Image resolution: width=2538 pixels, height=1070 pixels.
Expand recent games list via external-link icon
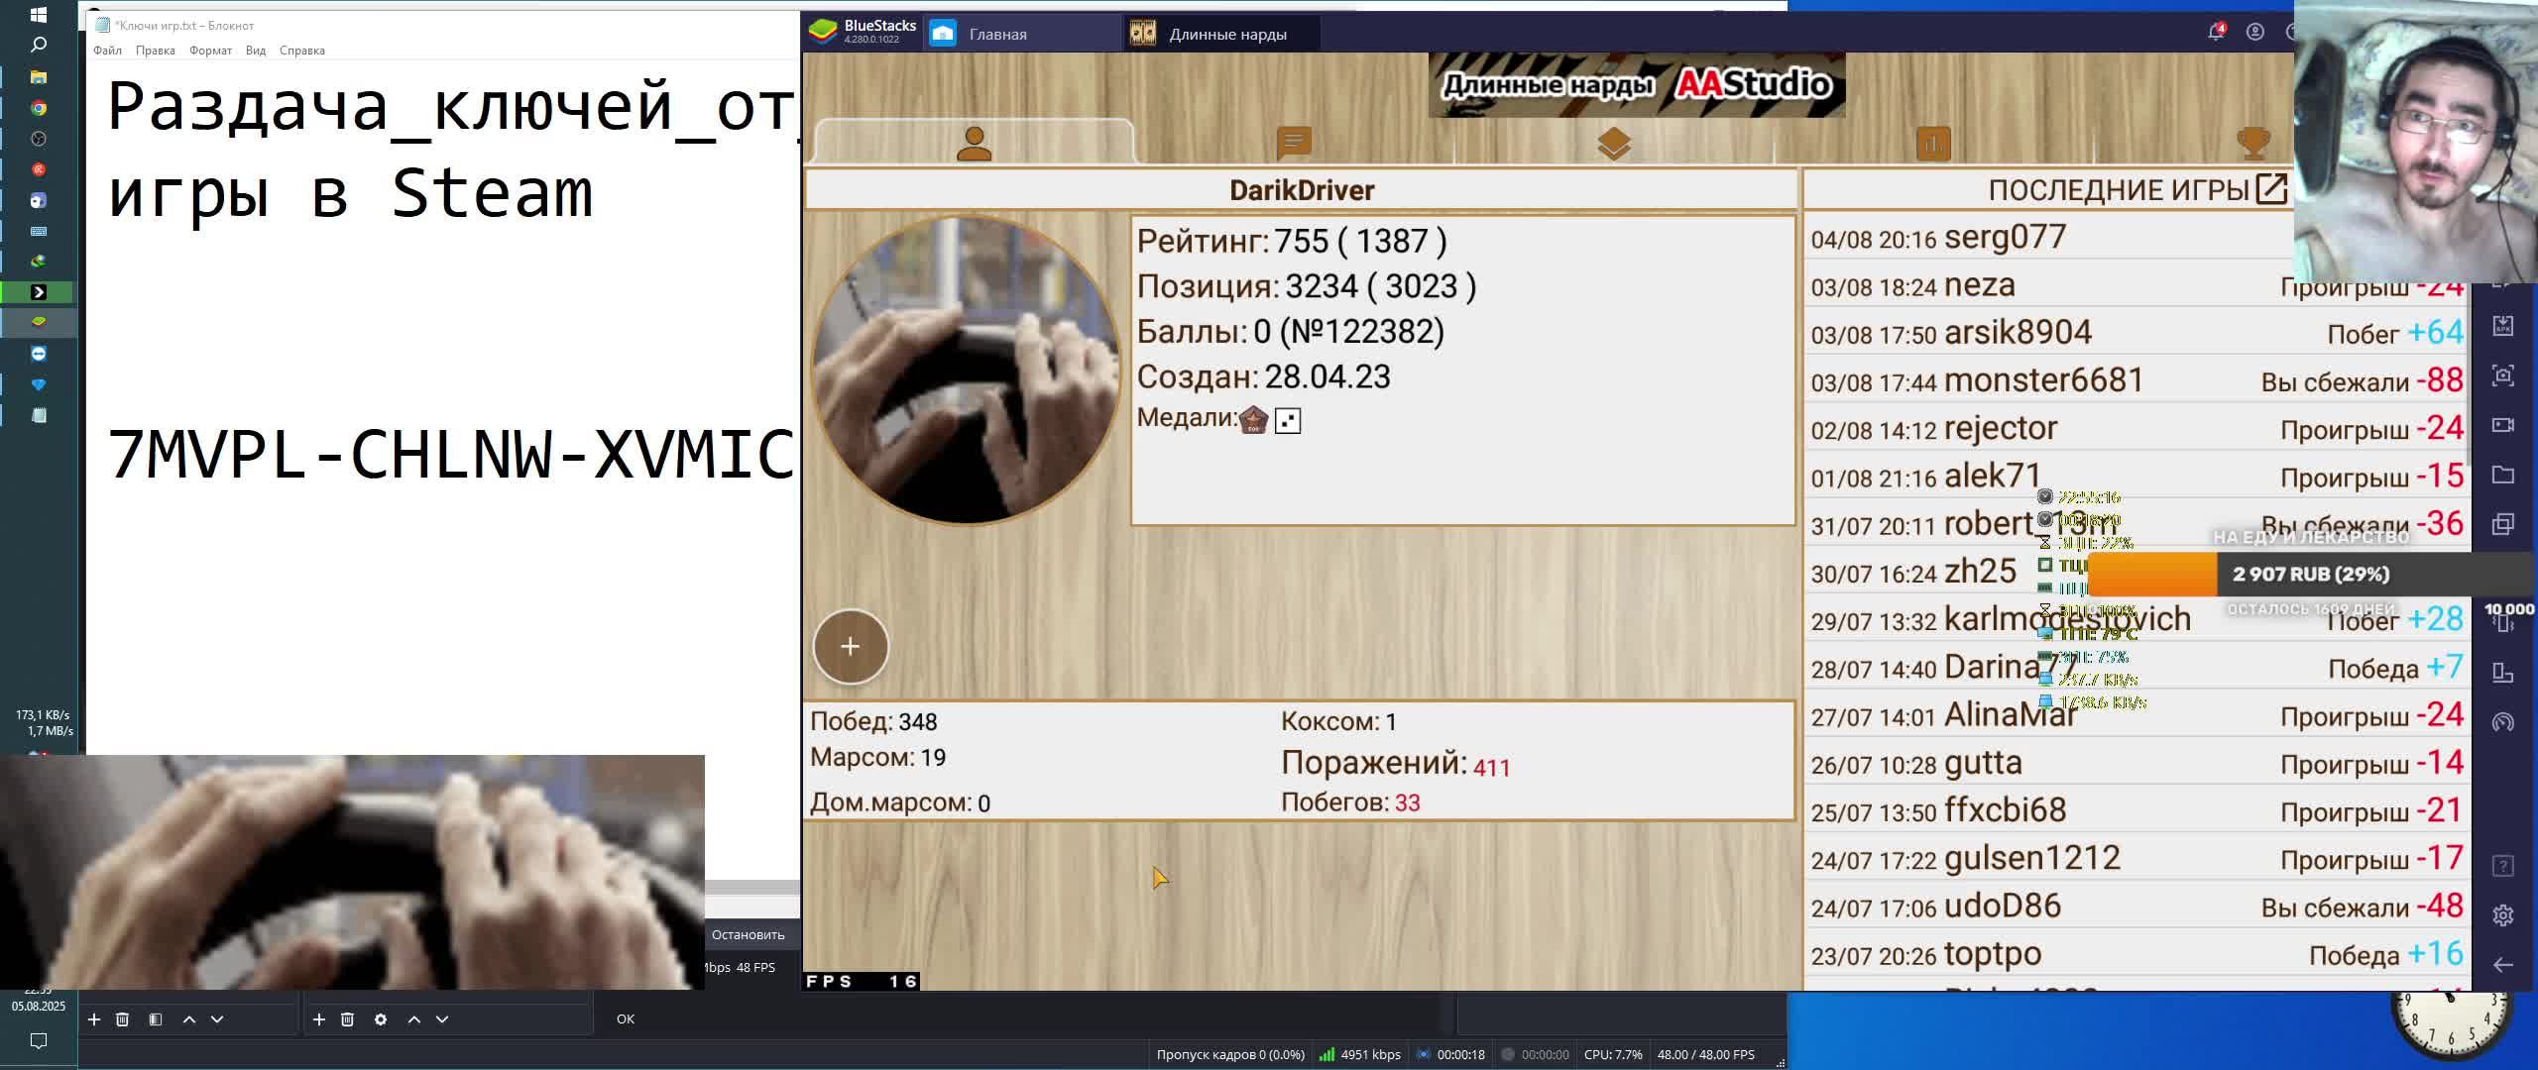point(2270,189)
